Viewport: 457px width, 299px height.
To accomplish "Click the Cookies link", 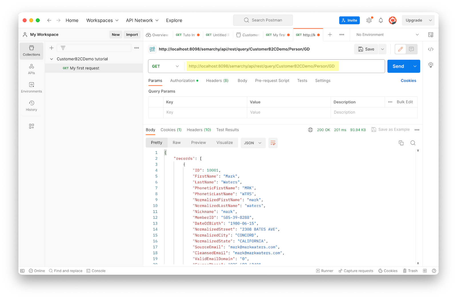I will (408, 81).
